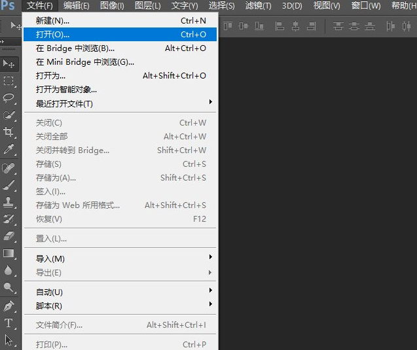Click the 关闭(C) menu entry
Image resolution: width=417 pixels, height=350 pixels.
click(x=120, y=123)
